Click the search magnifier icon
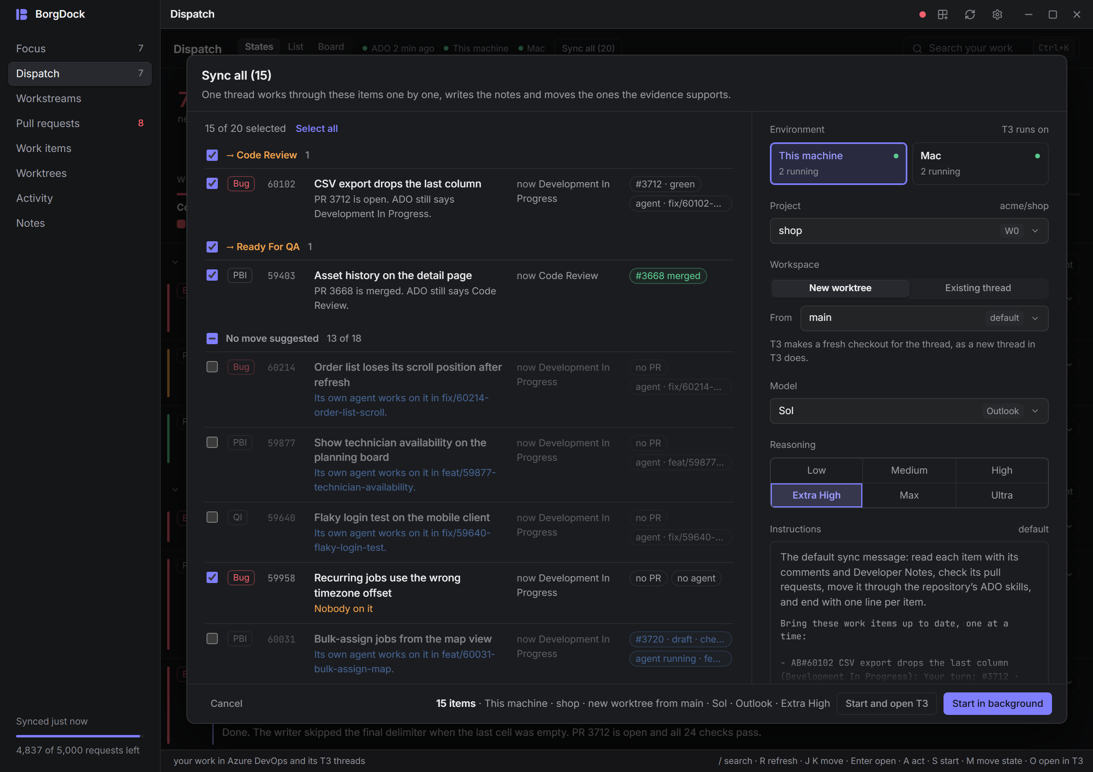This screenshot has height=772, width=1093. 917,49
